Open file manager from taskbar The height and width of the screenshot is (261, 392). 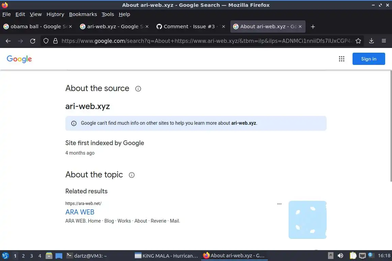(x=49, y=256)
